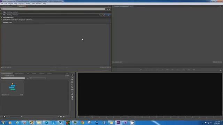
Task: Click the Program: (no sequences) tab
Action: 122,6
